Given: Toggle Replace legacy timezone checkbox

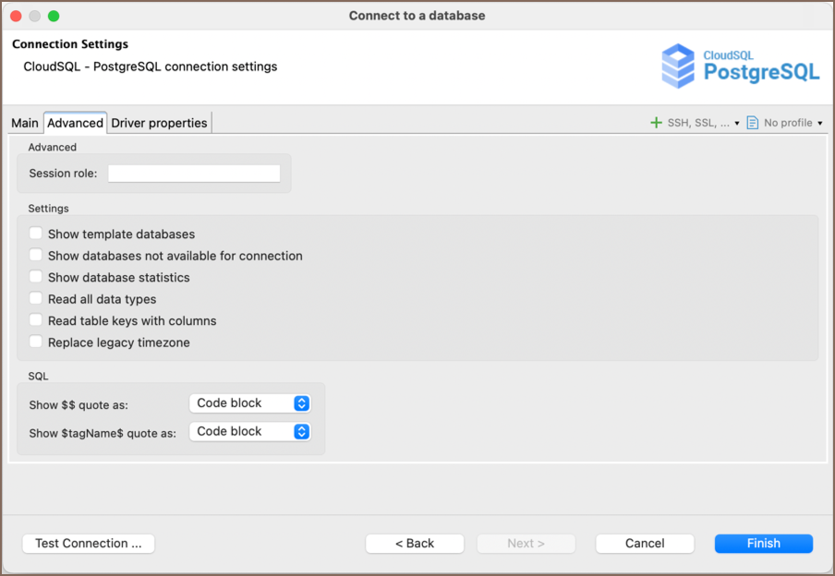Looking at the screenshot, I should (36, 342).
